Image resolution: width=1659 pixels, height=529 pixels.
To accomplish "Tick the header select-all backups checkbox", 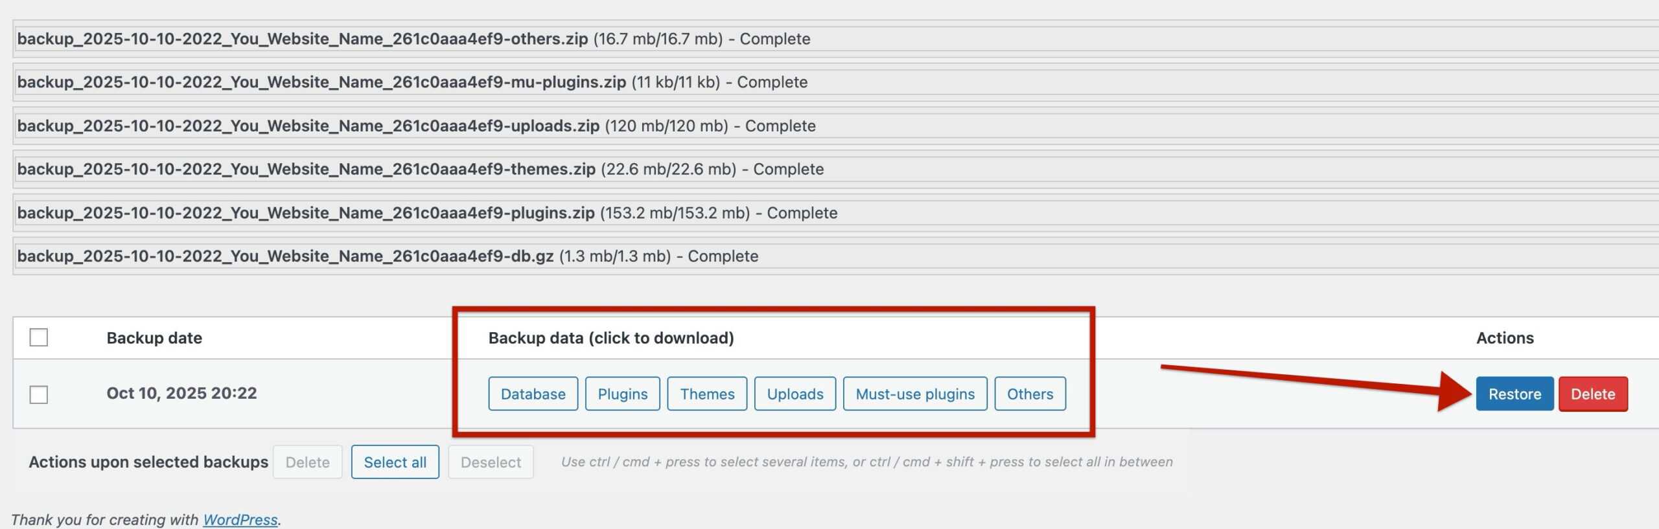I will pyautogui.click(x=39, y=337).
